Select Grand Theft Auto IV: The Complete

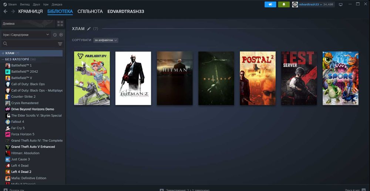click(x=37, y=141)
